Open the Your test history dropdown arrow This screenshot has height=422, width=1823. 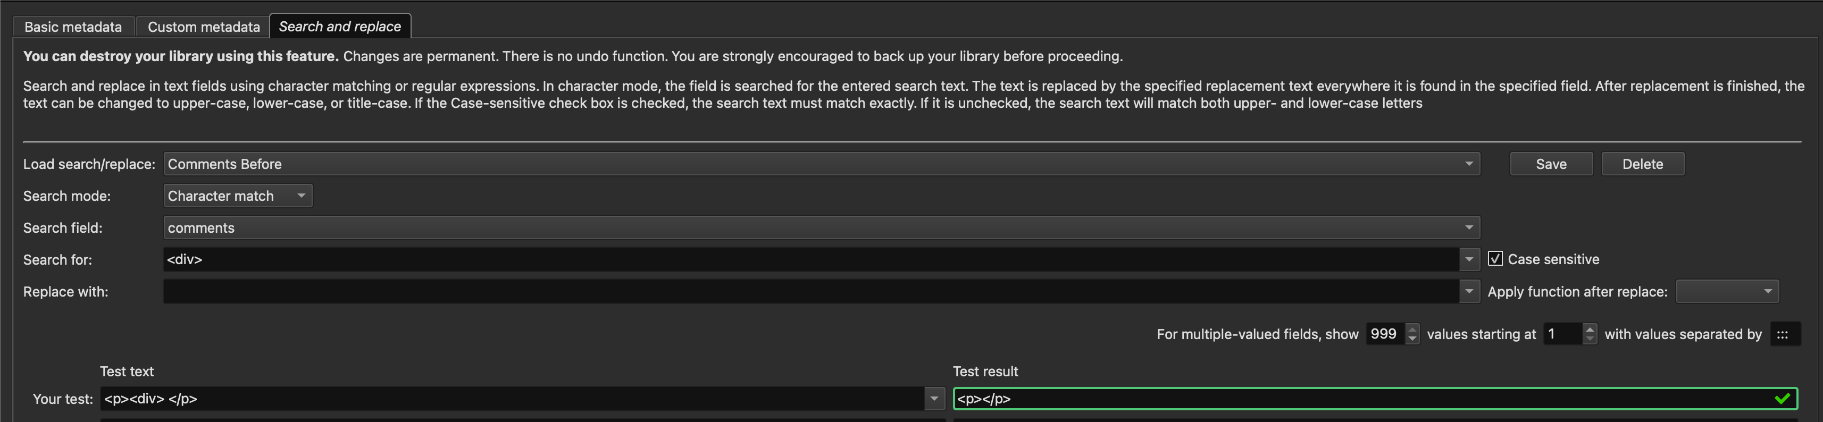[x=934, y=399]
